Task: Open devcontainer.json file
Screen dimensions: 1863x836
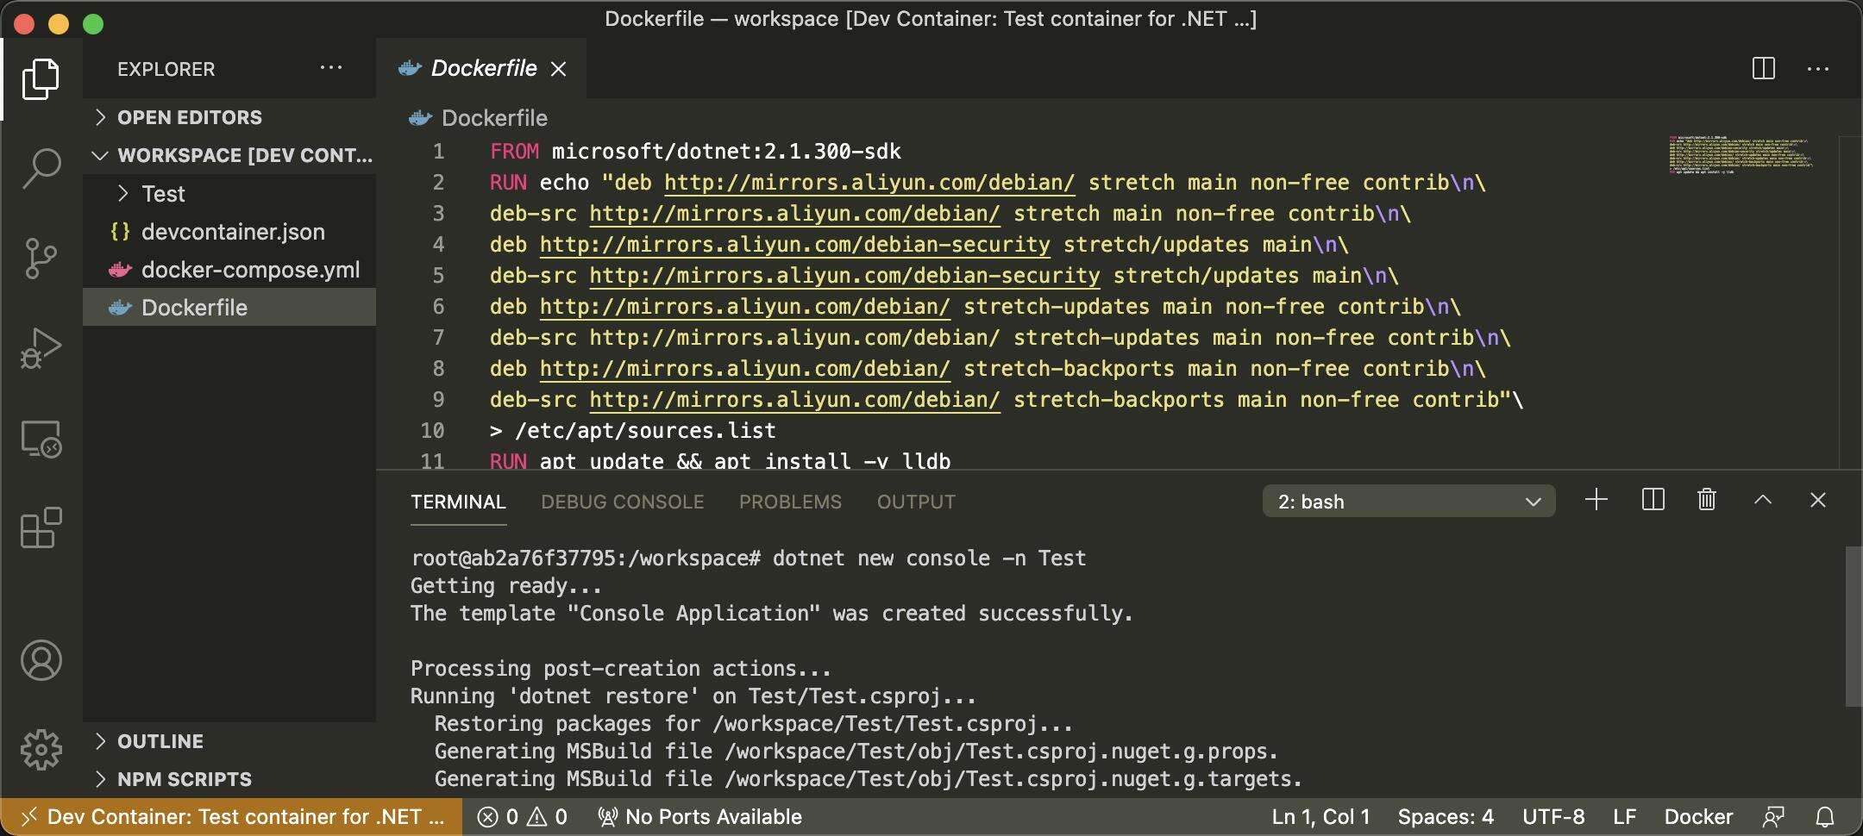Action: pos(229,232)
